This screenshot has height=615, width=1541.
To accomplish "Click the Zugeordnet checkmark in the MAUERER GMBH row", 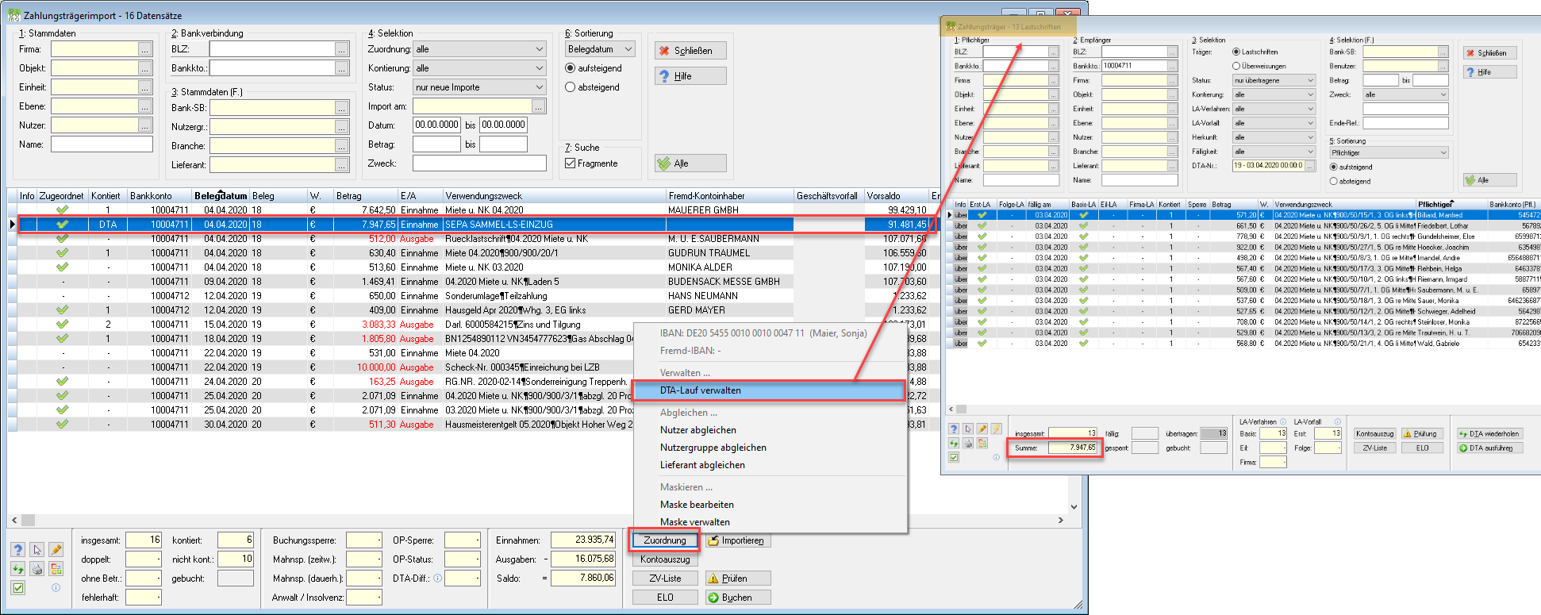I will tap(62, 210).
